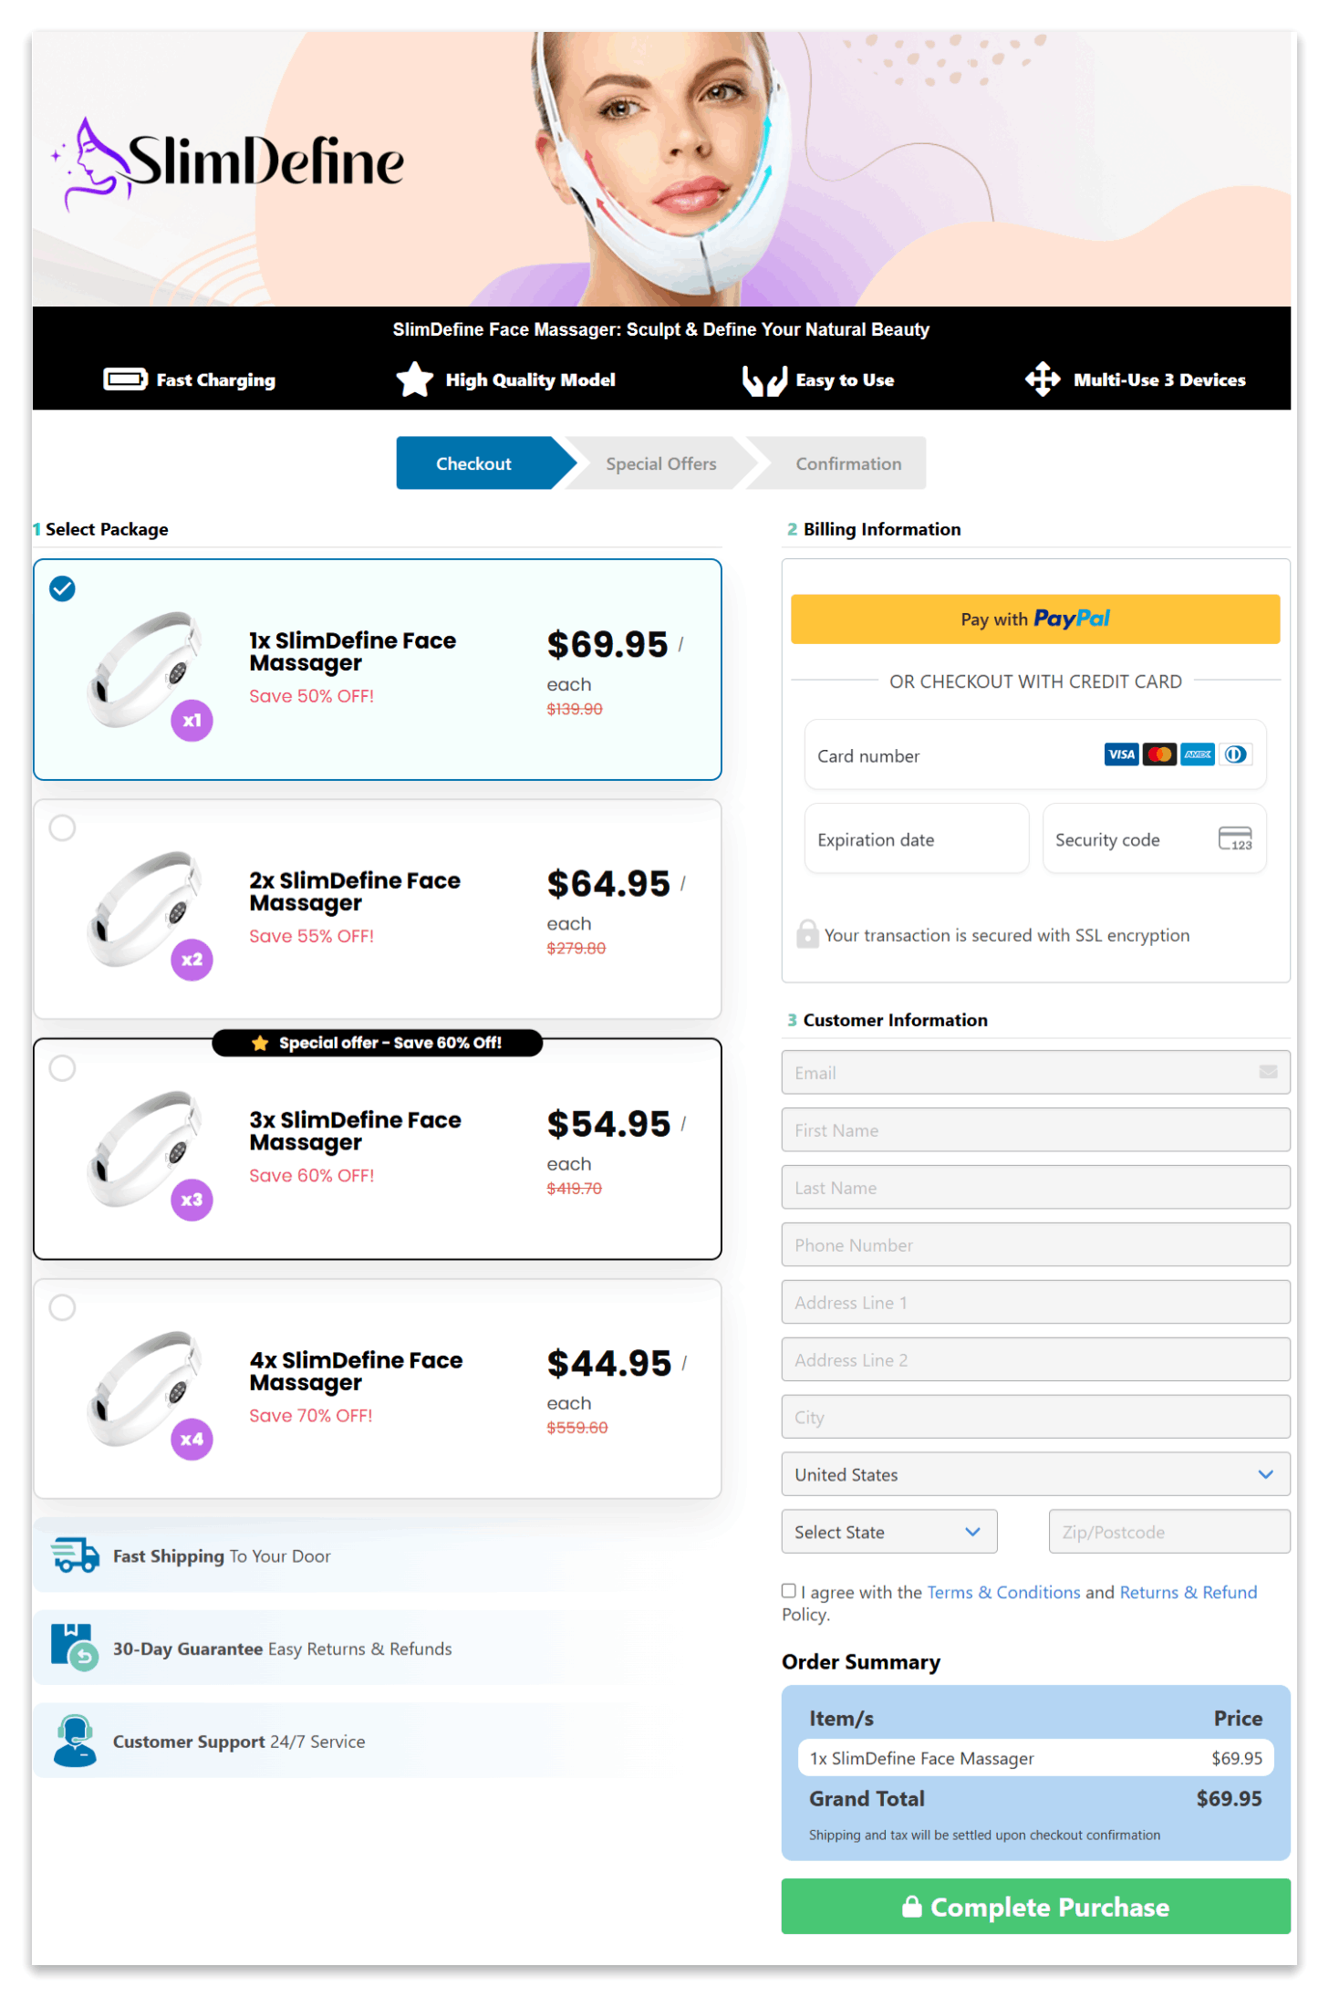Click the Customer Support headset icon
The width and height of the screenshot is (1329, 1997).
click(x=75, y=1741)
